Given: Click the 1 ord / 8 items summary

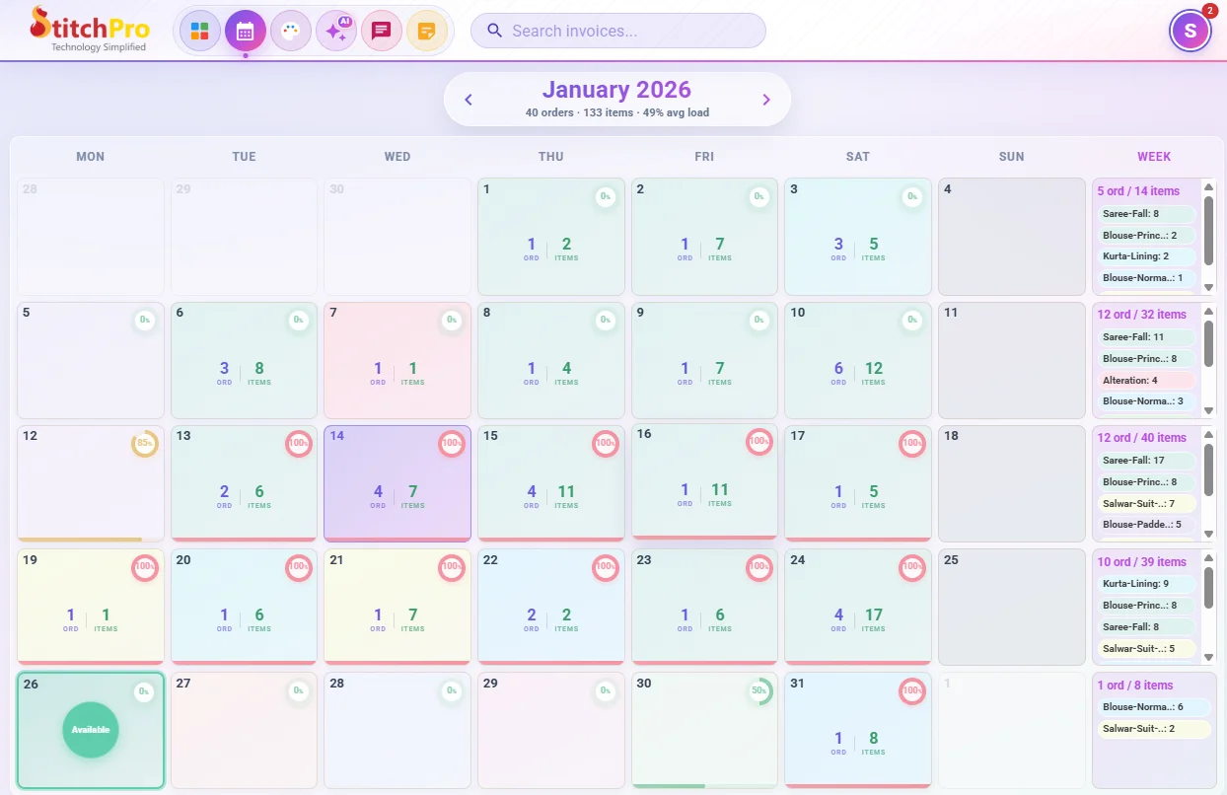Looking at the screenshot, I should [x=1134, y=686].
